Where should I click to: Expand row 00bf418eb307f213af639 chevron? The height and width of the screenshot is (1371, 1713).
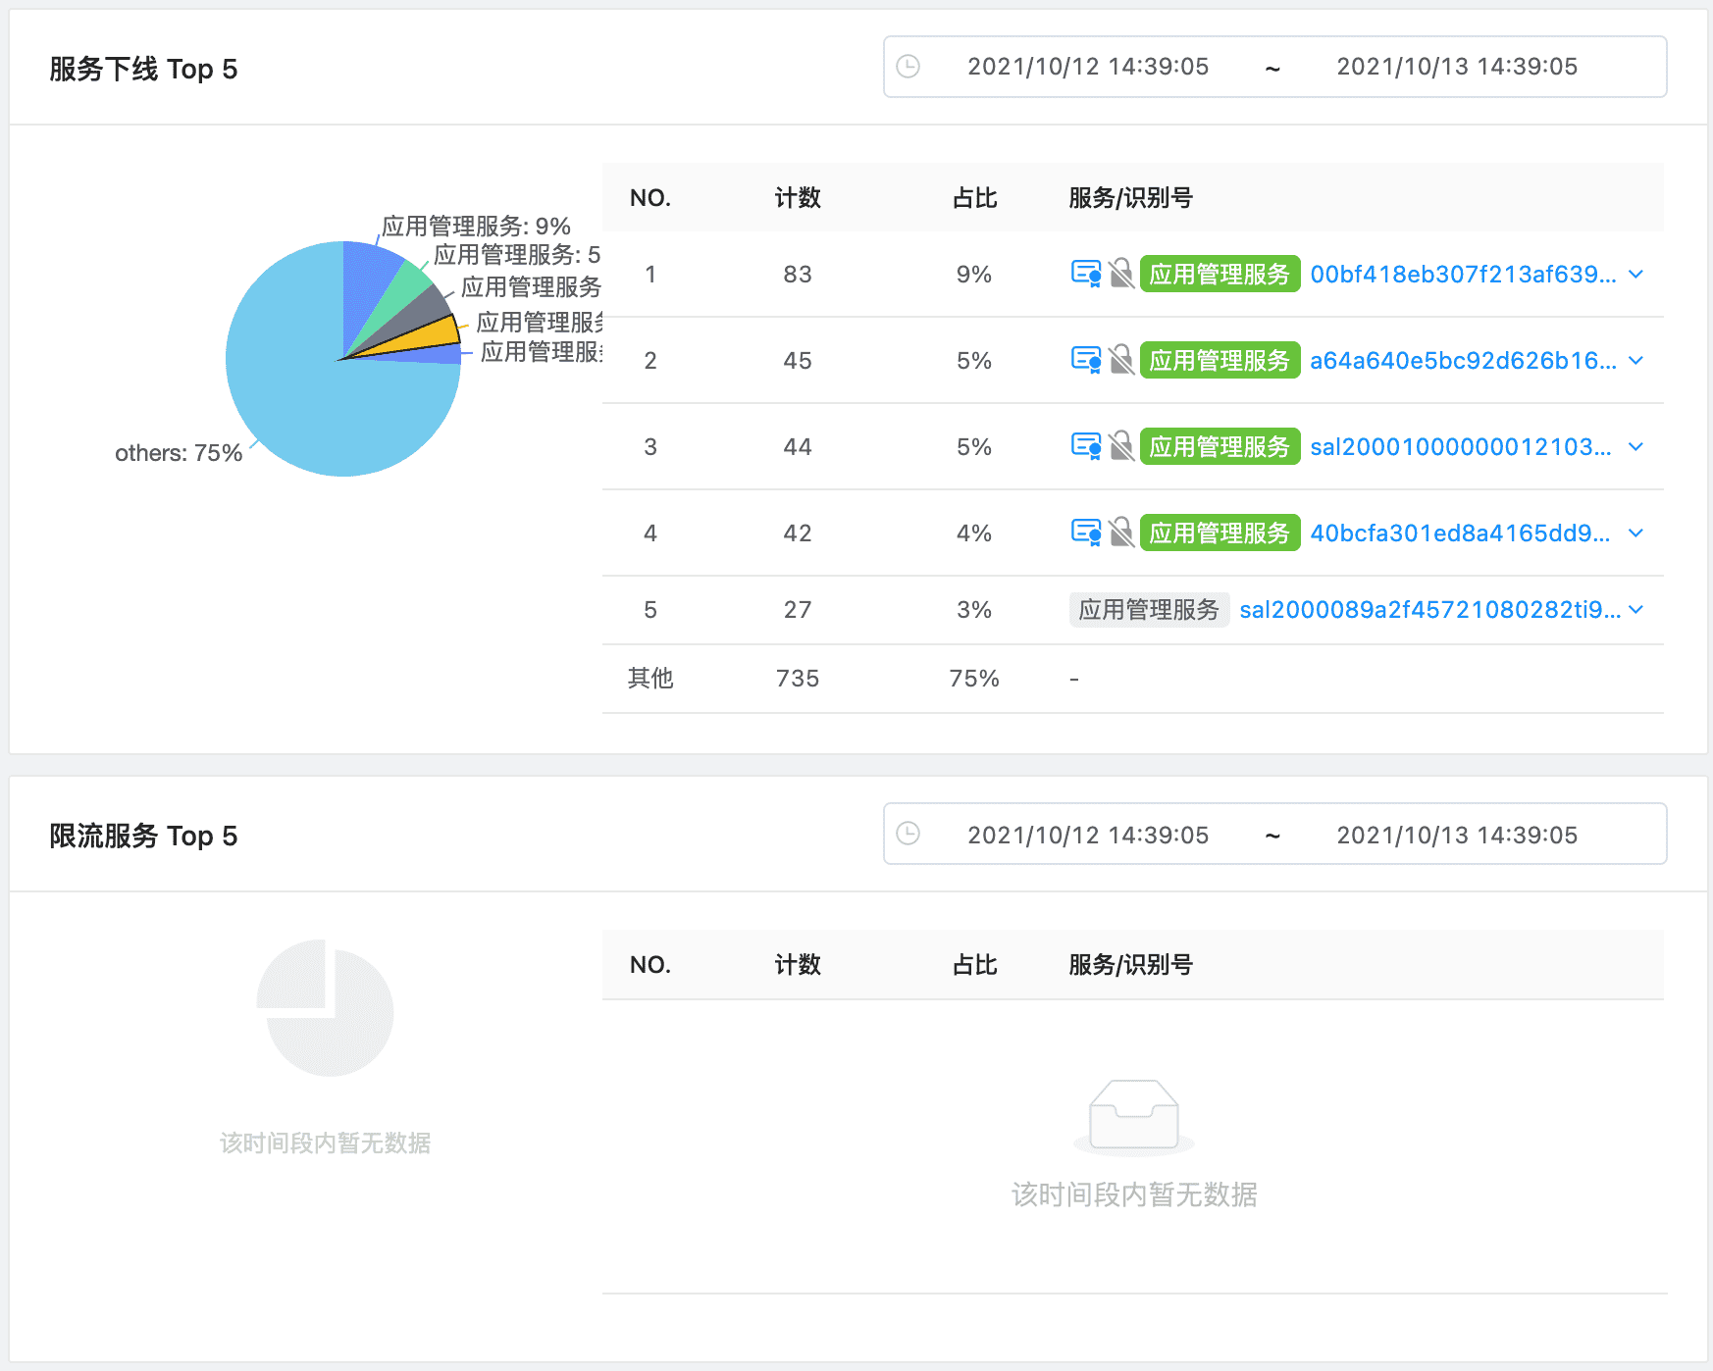pos(1635,275)
